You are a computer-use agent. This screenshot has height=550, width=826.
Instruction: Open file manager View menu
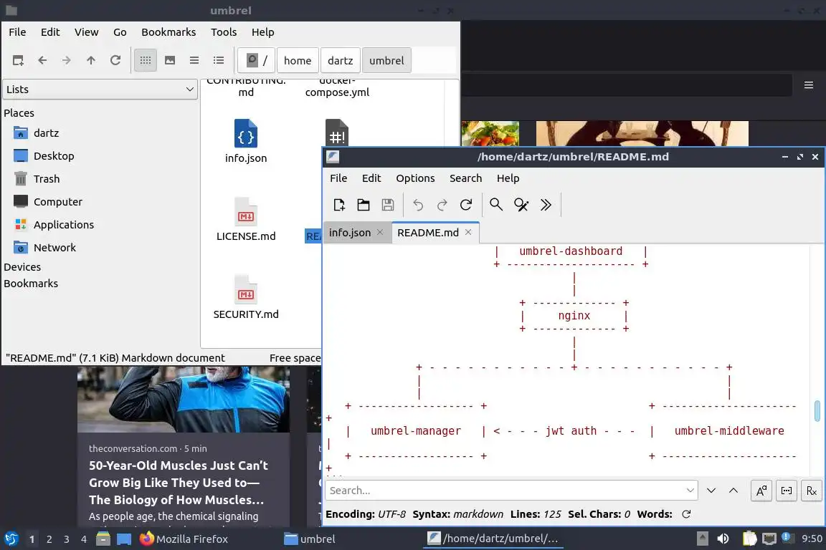(86, 32)
